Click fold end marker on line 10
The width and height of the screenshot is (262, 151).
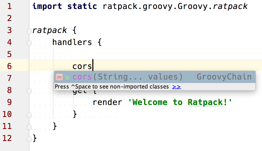(29, 115)
